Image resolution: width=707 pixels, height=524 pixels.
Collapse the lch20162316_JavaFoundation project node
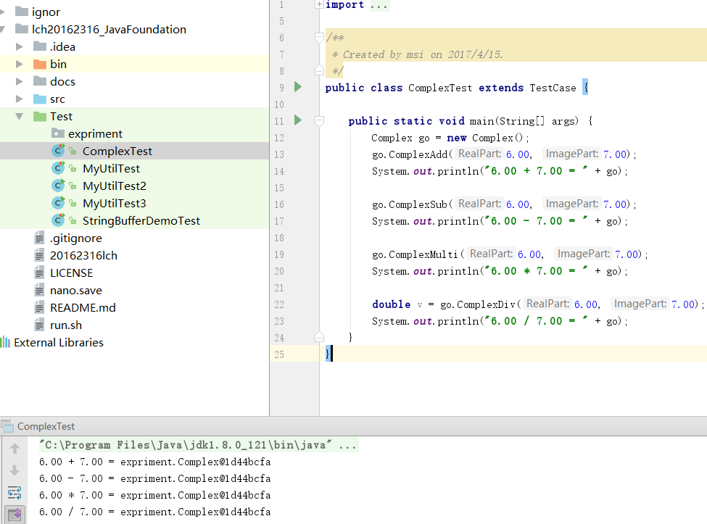pos(2,29)
